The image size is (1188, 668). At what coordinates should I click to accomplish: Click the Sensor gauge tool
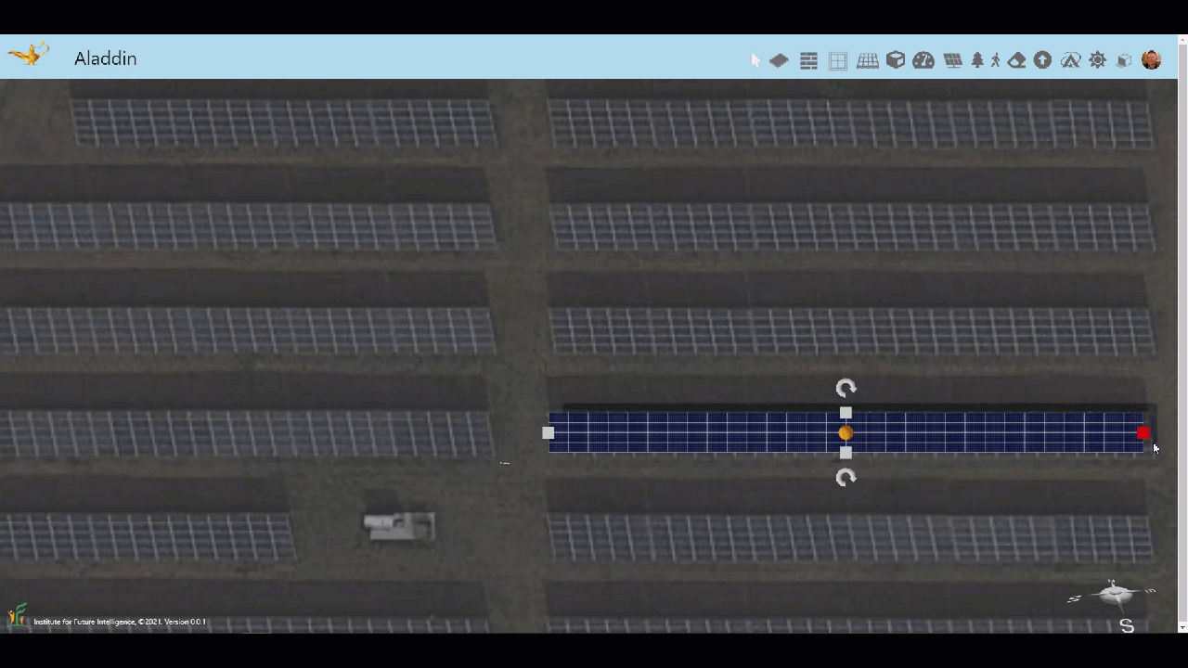(923, 60)
